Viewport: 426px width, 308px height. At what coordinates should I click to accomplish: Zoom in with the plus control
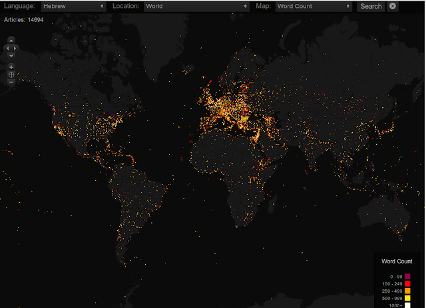click(11, 67)
